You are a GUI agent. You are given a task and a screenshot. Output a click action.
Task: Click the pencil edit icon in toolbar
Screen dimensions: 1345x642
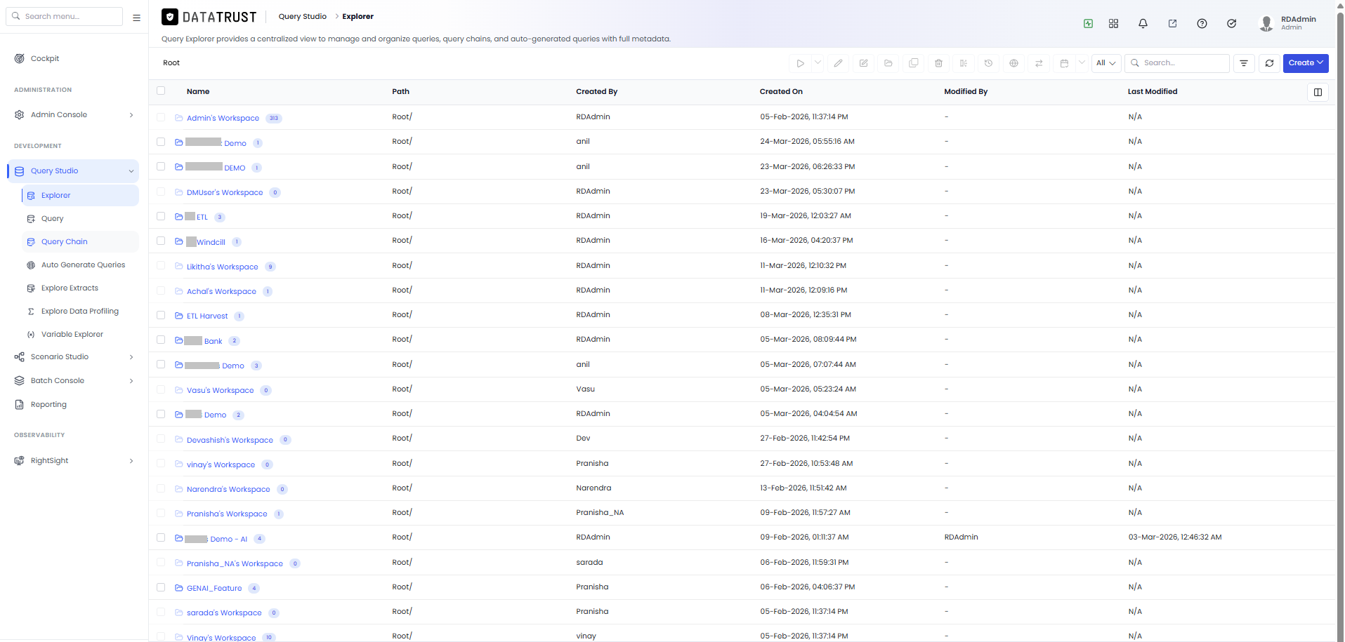pyautogui.click(x=838, y=63)
